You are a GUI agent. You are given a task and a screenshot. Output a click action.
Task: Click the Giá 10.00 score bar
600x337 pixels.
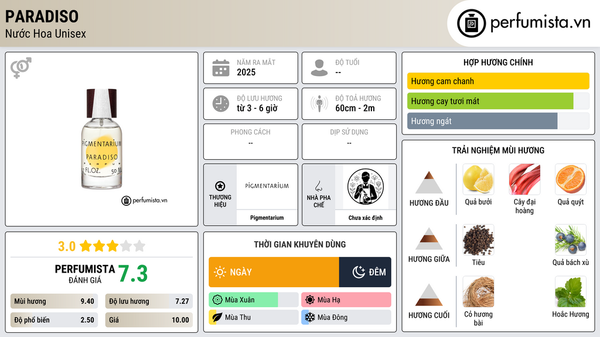tap(149, 320)
